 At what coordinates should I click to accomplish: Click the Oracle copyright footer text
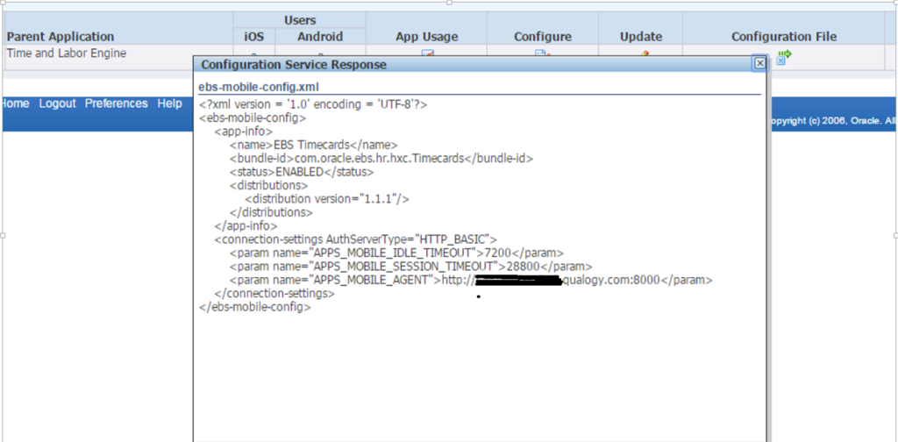tap(831, 121)
